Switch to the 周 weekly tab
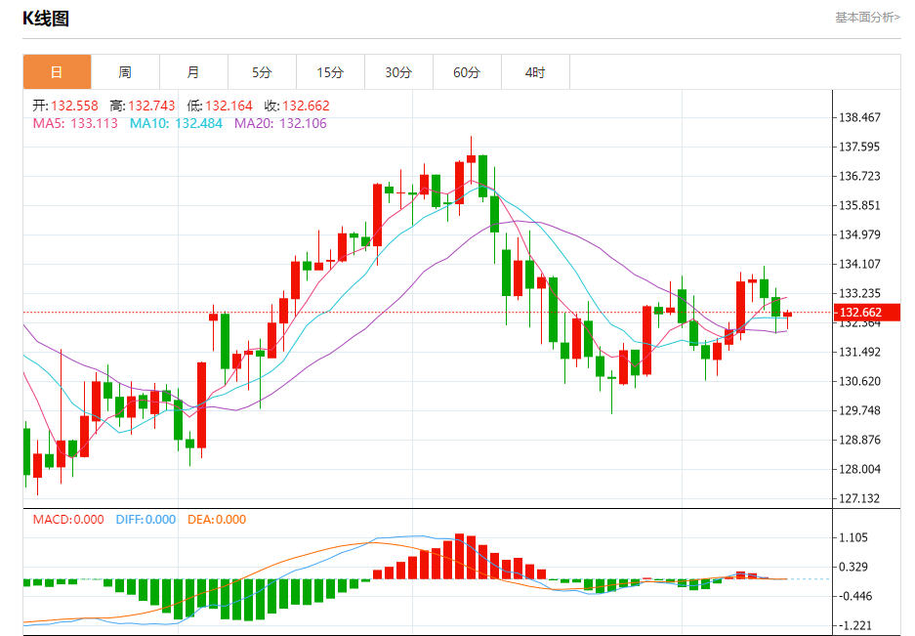Screen dimensions: 915x636 coord(125,72)
